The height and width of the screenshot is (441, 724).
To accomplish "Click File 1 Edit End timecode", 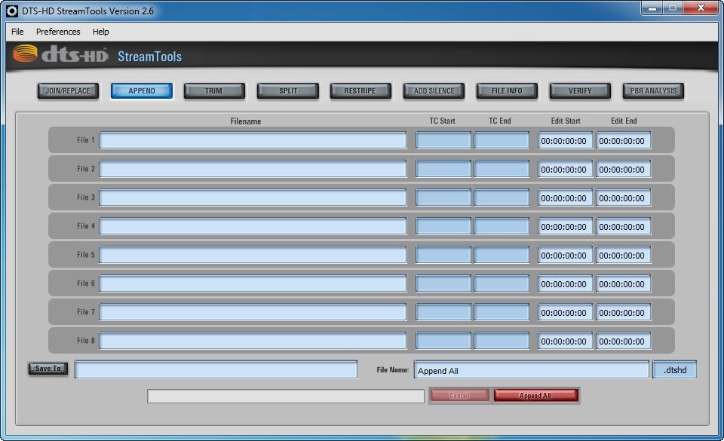I will (x=624, y=141).
